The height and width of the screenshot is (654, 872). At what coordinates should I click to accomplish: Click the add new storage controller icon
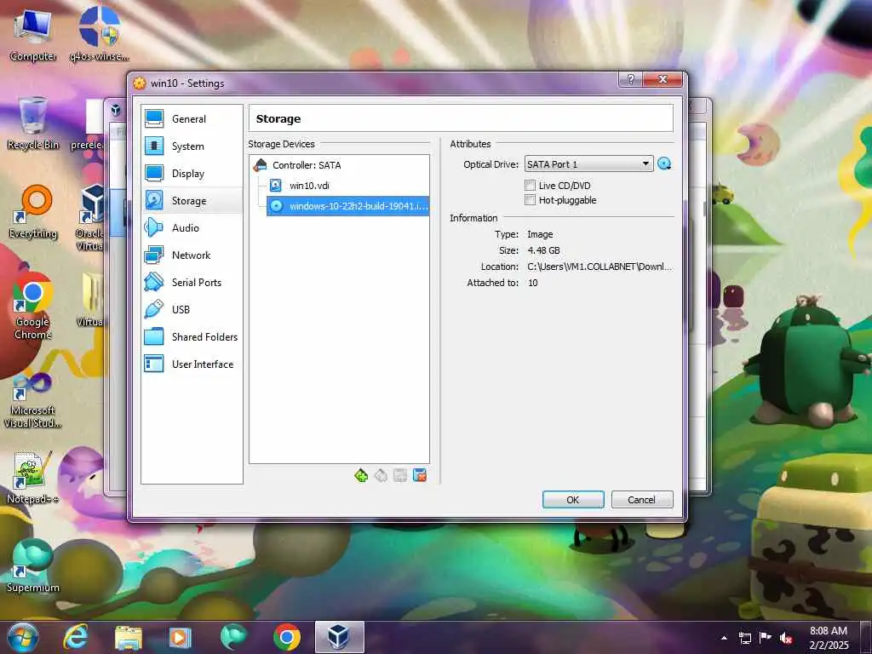coord(361,475)
